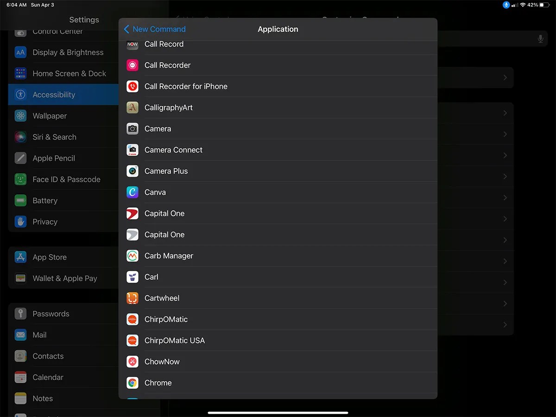Click the disclosure chevron on the top background row
556x417 pixels.
505,77
